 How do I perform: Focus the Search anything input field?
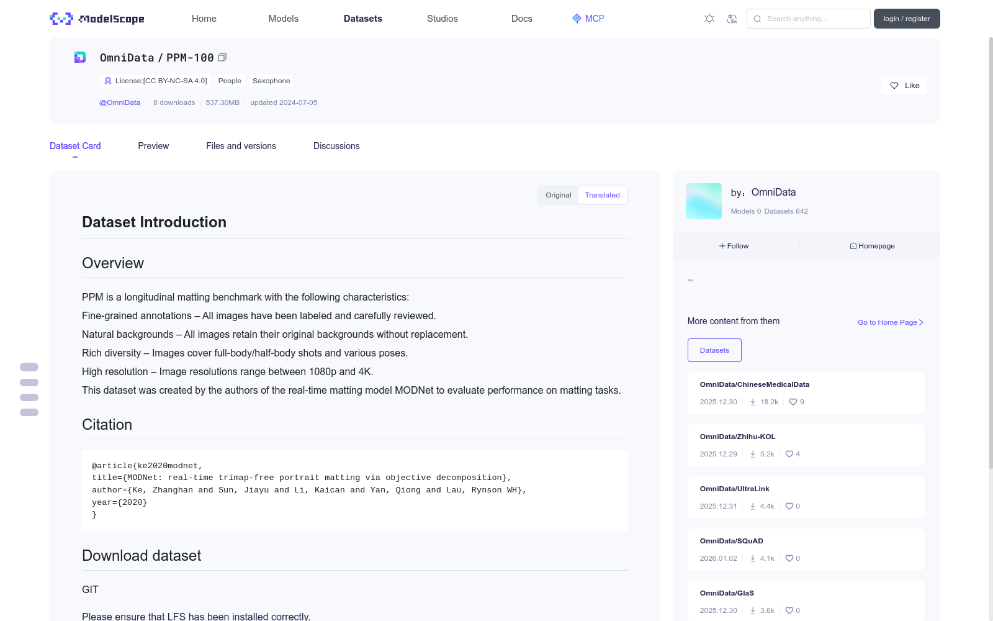(809, 19)
